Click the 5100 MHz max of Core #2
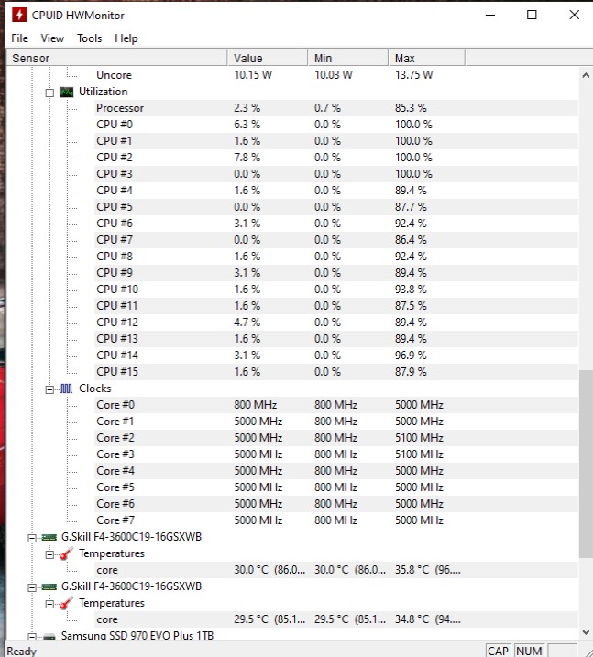Viewport: 593px width, 657px height. coord(419,438)
